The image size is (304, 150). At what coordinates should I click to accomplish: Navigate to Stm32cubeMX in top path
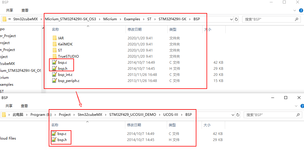pos(25,19)
